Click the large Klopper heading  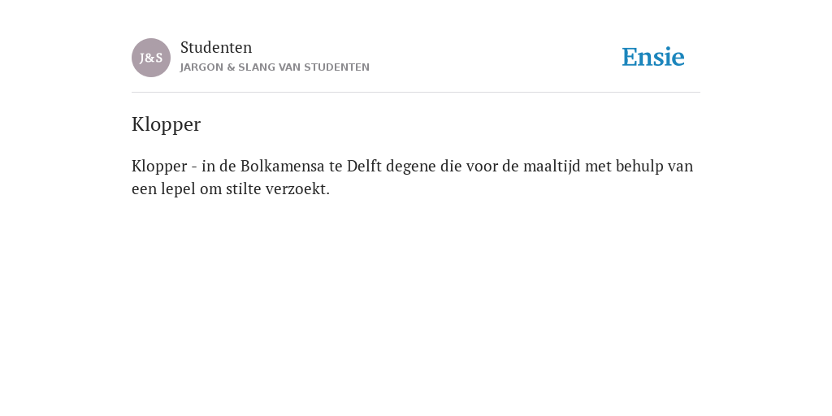tap(166, 124)
